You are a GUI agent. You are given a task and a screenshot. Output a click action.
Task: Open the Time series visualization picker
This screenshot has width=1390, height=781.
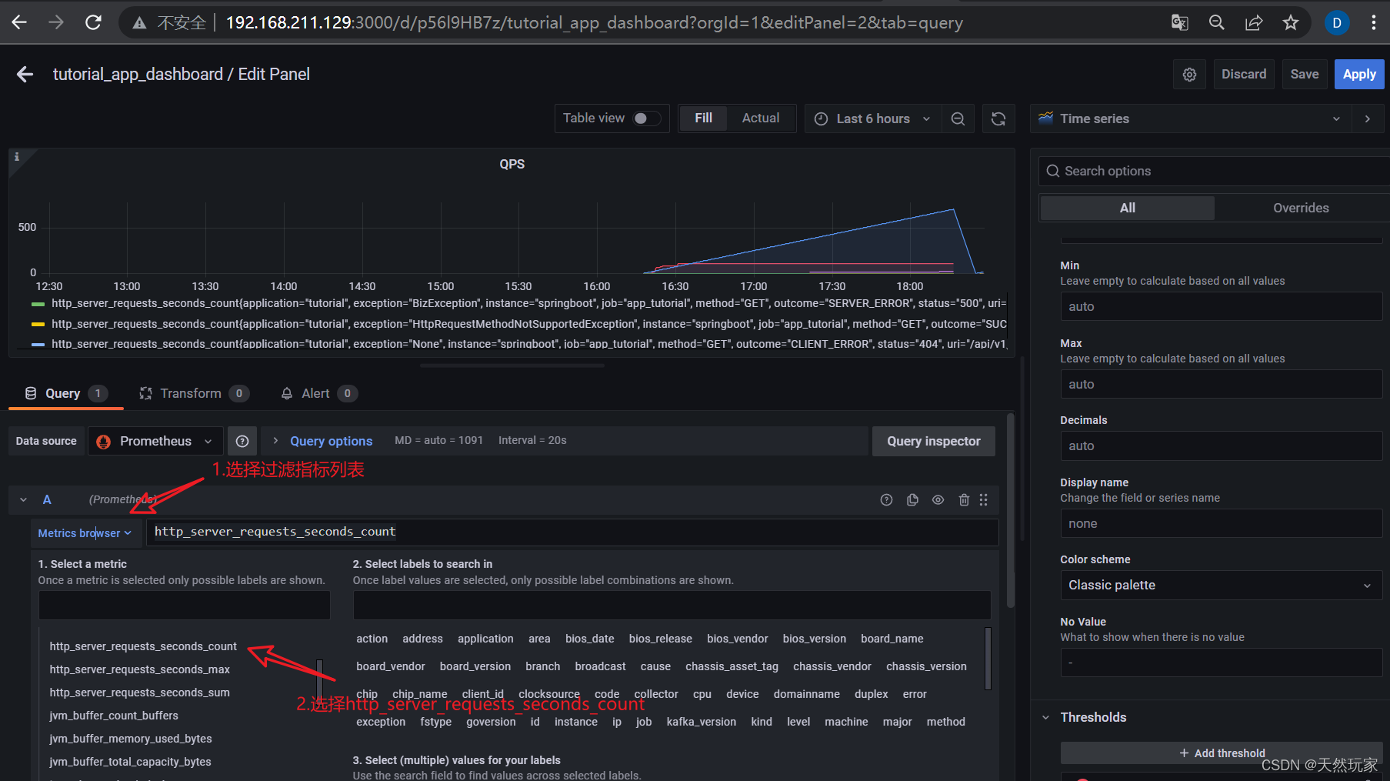tap(1191, 118)
